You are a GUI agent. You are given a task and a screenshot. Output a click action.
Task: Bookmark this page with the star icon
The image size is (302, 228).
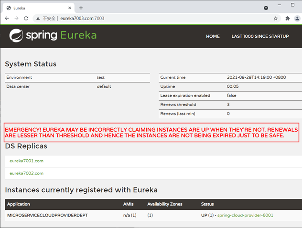[276, 19]
